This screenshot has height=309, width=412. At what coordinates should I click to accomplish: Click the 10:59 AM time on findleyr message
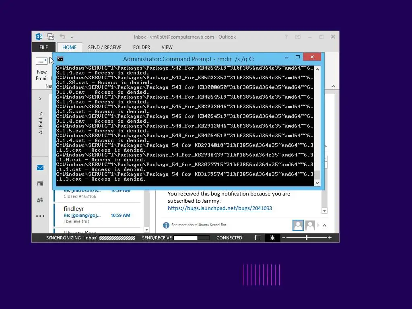click(120, 215)
